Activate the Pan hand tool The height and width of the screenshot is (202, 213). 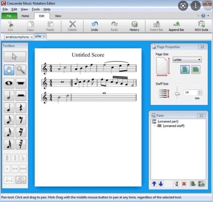click(9, 70)
